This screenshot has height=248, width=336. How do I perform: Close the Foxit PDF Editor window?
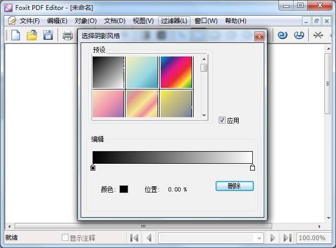coord(320,6)
